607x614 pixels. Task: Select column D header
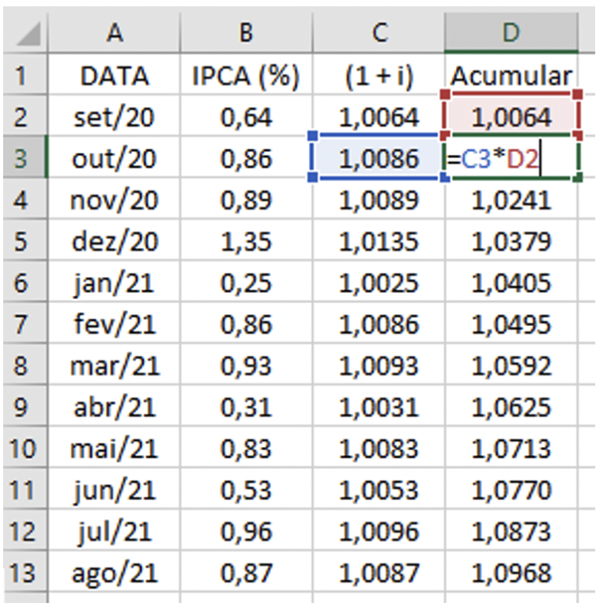511,33
